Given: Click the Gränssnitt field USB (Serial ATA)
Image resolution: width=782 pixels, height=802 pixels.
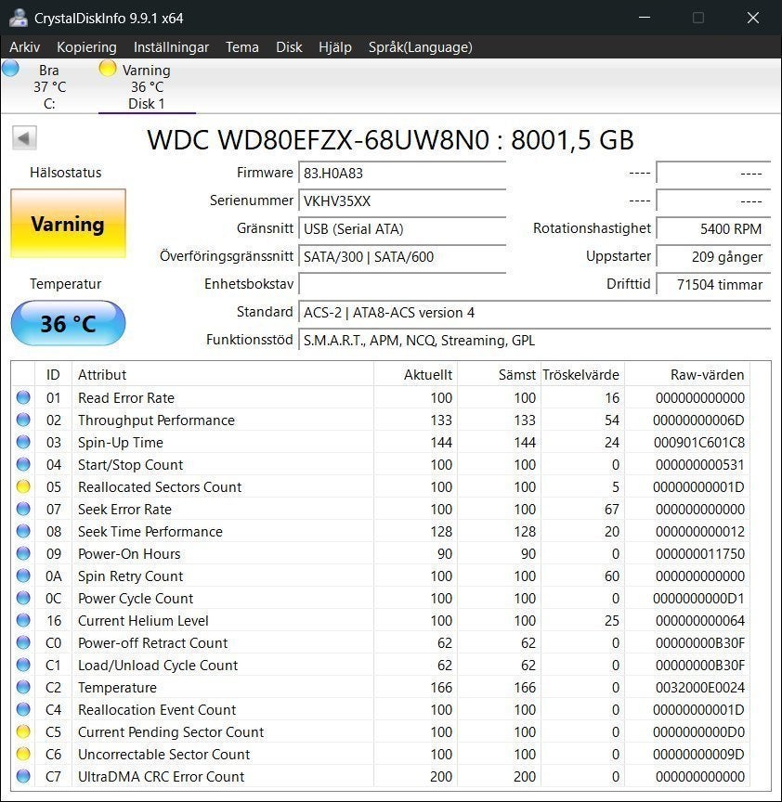Looking at the screenshot, I should pyautogui.click(x=402, y=228).
